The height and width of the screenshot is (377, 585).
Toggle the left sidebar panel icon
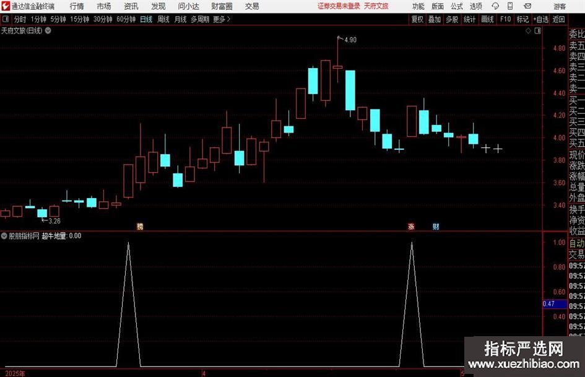click(6, 19)
